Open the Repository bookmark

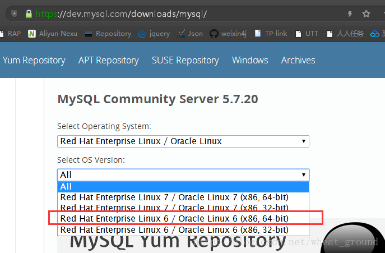click(108, 34)
